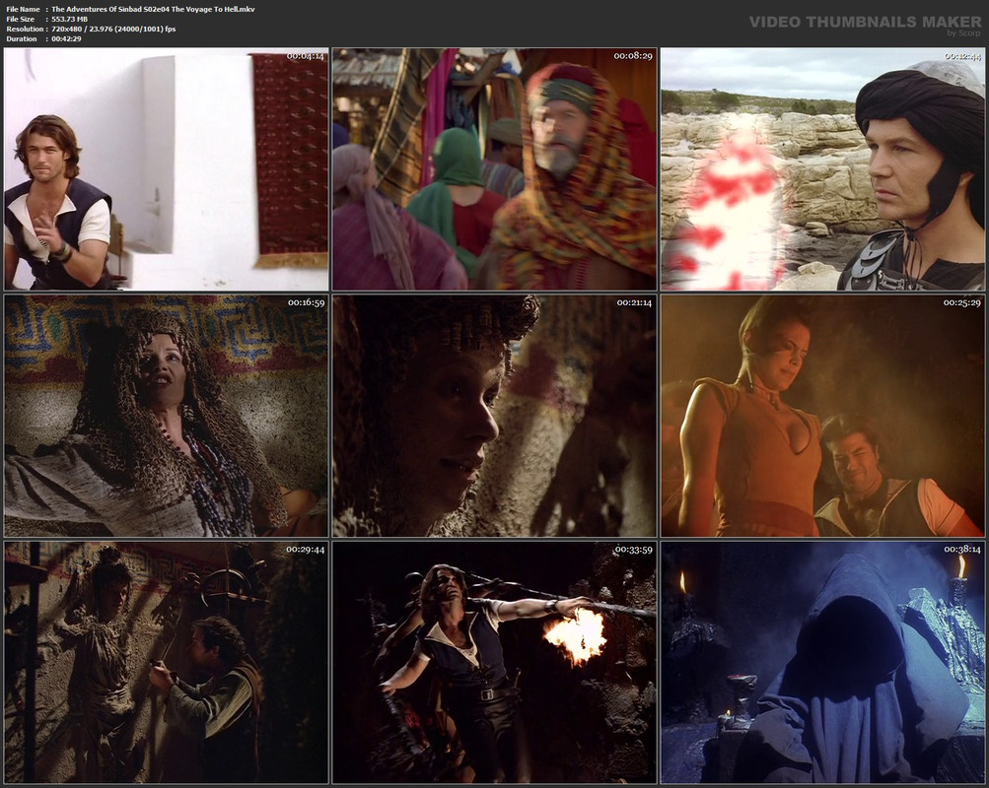Click the 'File Size' label
989x788 pixels.
21,19
